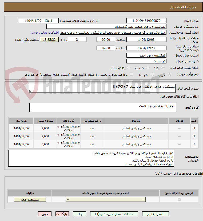203x221 pixels.
Task: Click the شهر محل تحویل field گچساران
Action: (146, 61)
